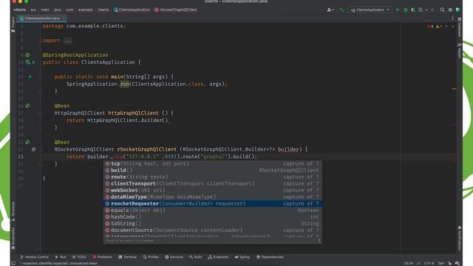Viewport: 473px width, 266px height.
Task: Open the Dependencies tool window tab
Action: (270, 257)
